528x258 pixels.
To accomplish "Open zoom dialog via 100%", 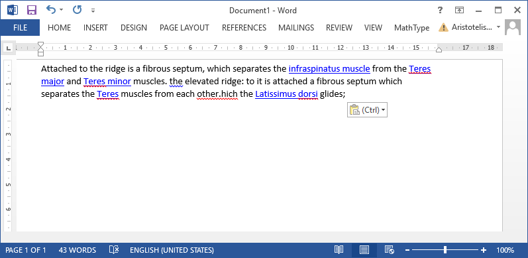I will click(x=505, y=250).
